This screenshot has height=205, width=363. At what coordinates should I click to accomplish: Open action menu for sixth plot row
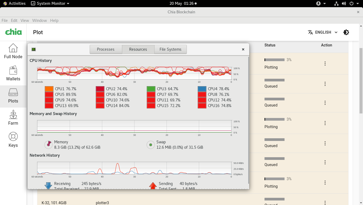(x=325, y=162)
